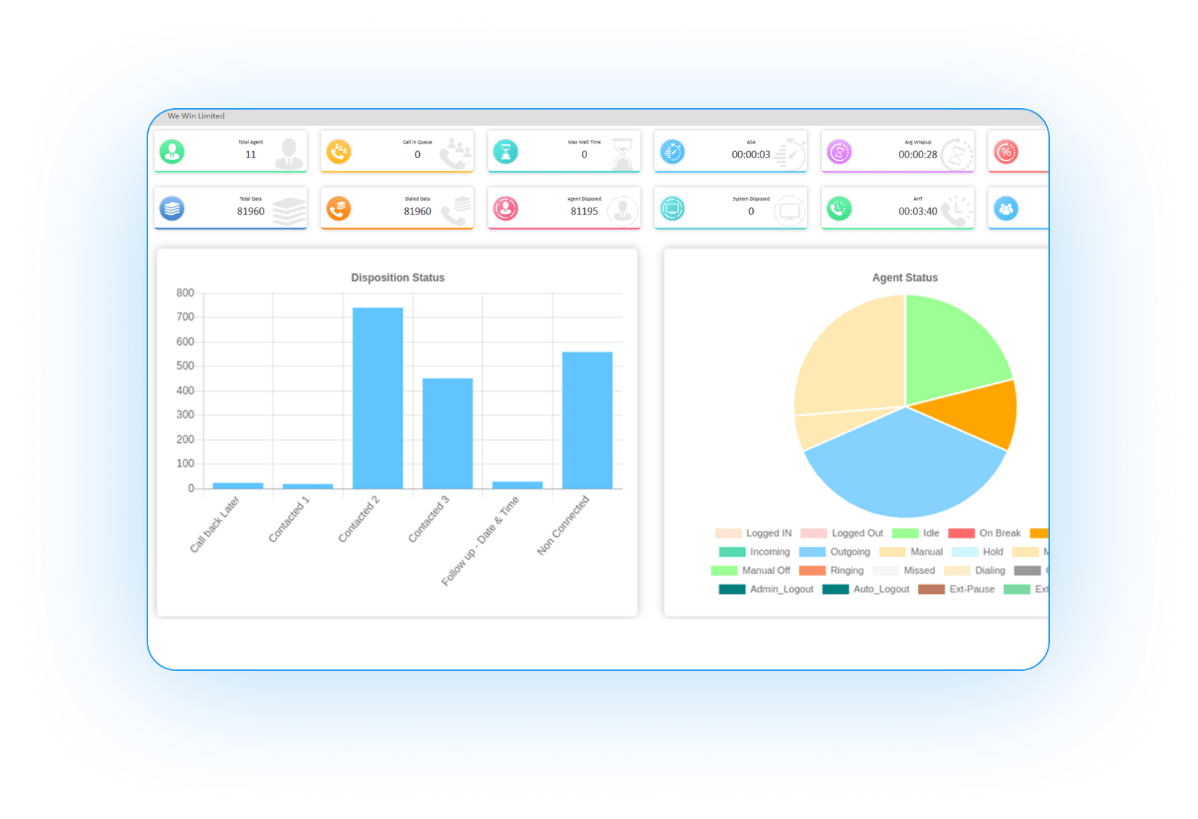Image resolution: width=1198 pixels, height=819 pixels.
Task: Click the Ext-Pause color swatch
Action: coord(931,589)
